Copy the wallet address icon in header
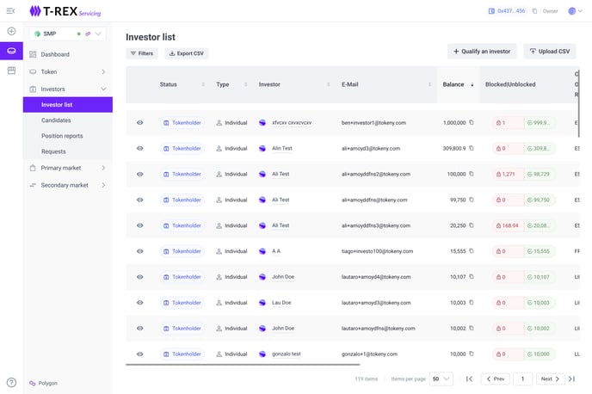Screen dimensions: 592x394 (534, 11)
